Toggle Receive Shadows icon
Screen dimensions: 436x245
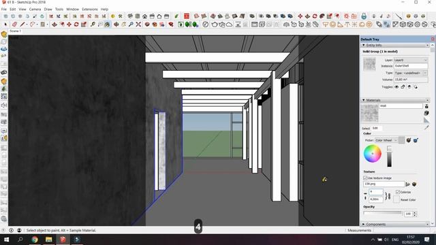[409, 87]
